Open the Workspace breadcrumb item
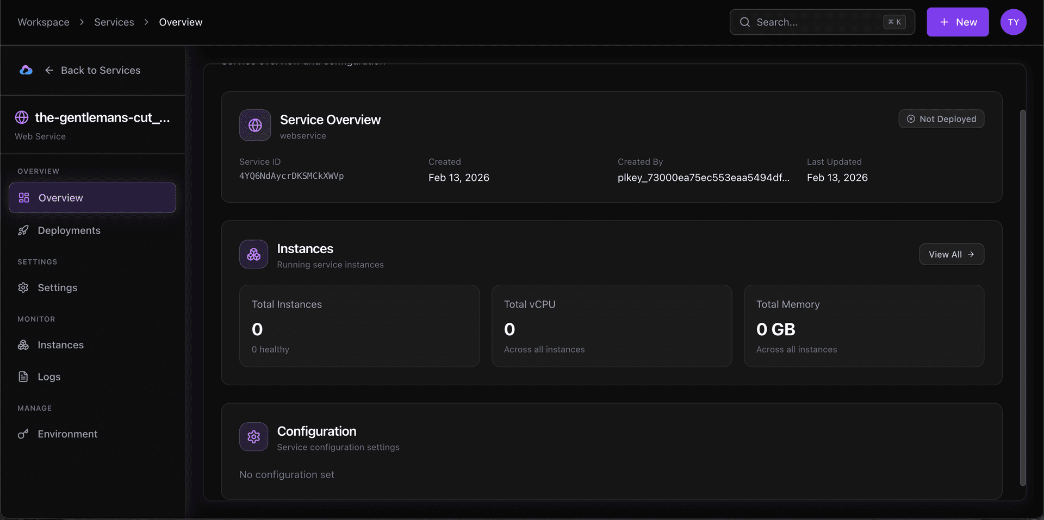The height and width of the screenshot is (520, 1044). [43, 22]
